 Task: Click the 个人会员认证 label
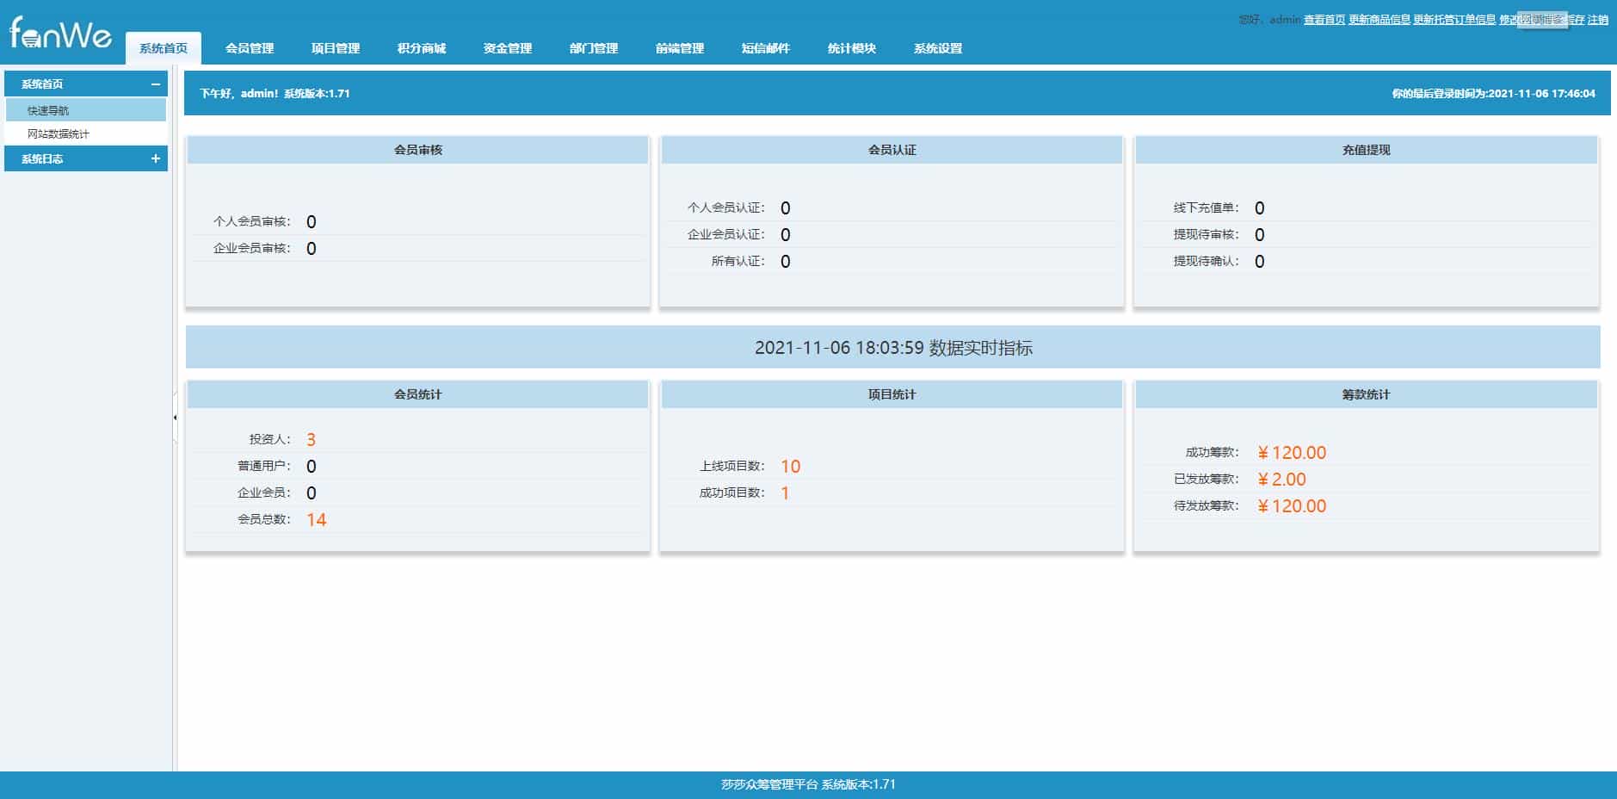click(726, 208)
